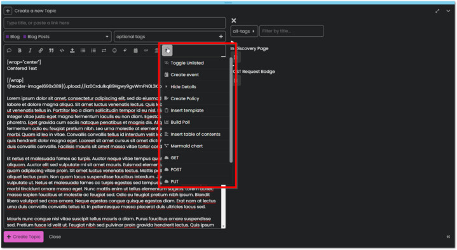Close the side panel with X icon
Screen dimensions: 457x250
tap(234, 20)
